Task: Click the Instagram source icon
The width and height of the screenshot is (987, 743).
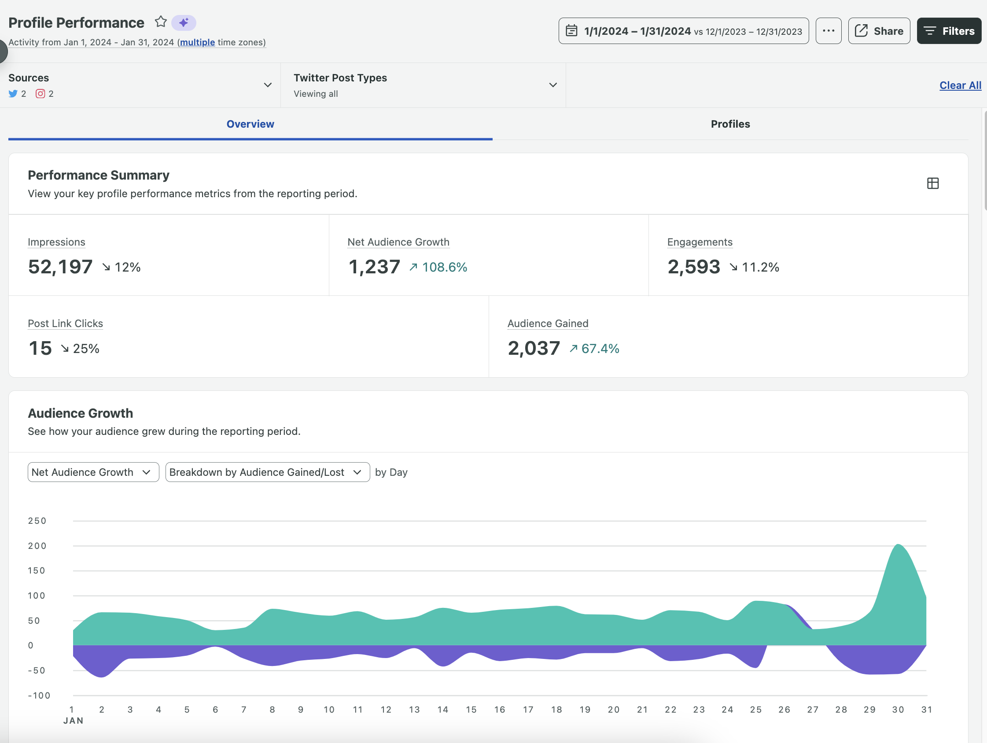Action: tap(40, 94)
